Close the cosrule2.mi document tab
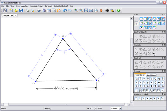This screenshot has width=167, height=111. 16,16
